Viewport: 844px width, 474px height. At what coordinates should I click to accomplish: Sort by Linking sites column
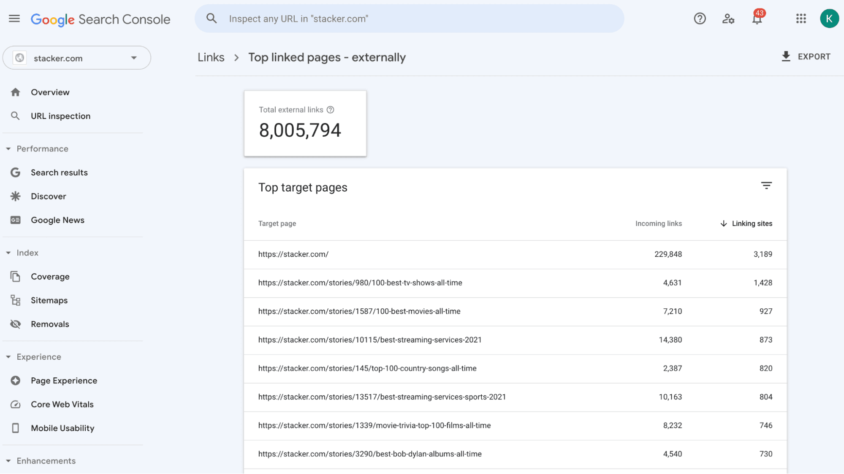coord(752,224)
